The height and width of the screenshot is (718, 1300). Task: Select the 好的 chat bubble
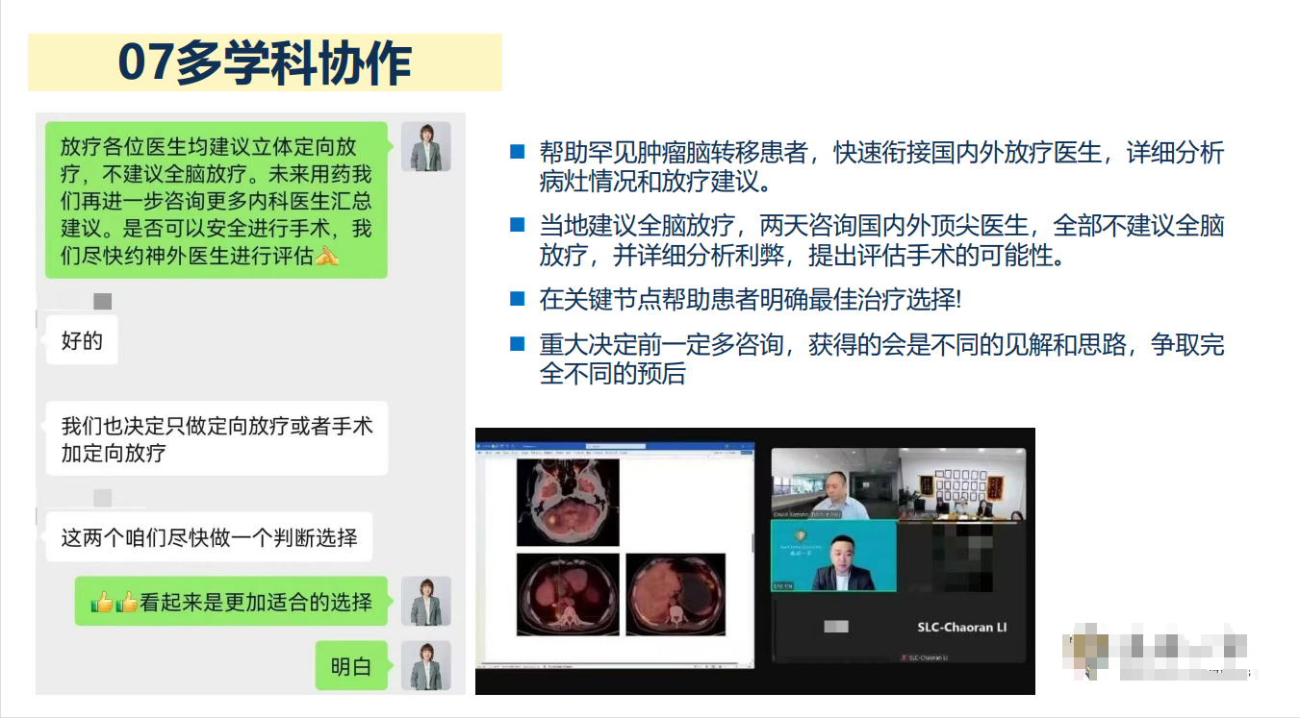tap(82, 340)
